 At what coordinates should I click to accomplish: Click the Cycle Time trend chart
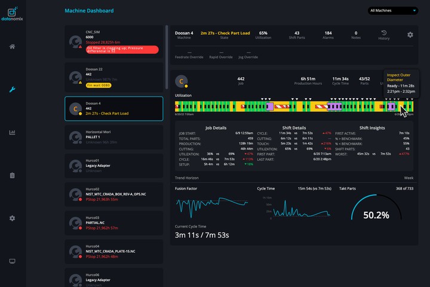pos(296,208)
